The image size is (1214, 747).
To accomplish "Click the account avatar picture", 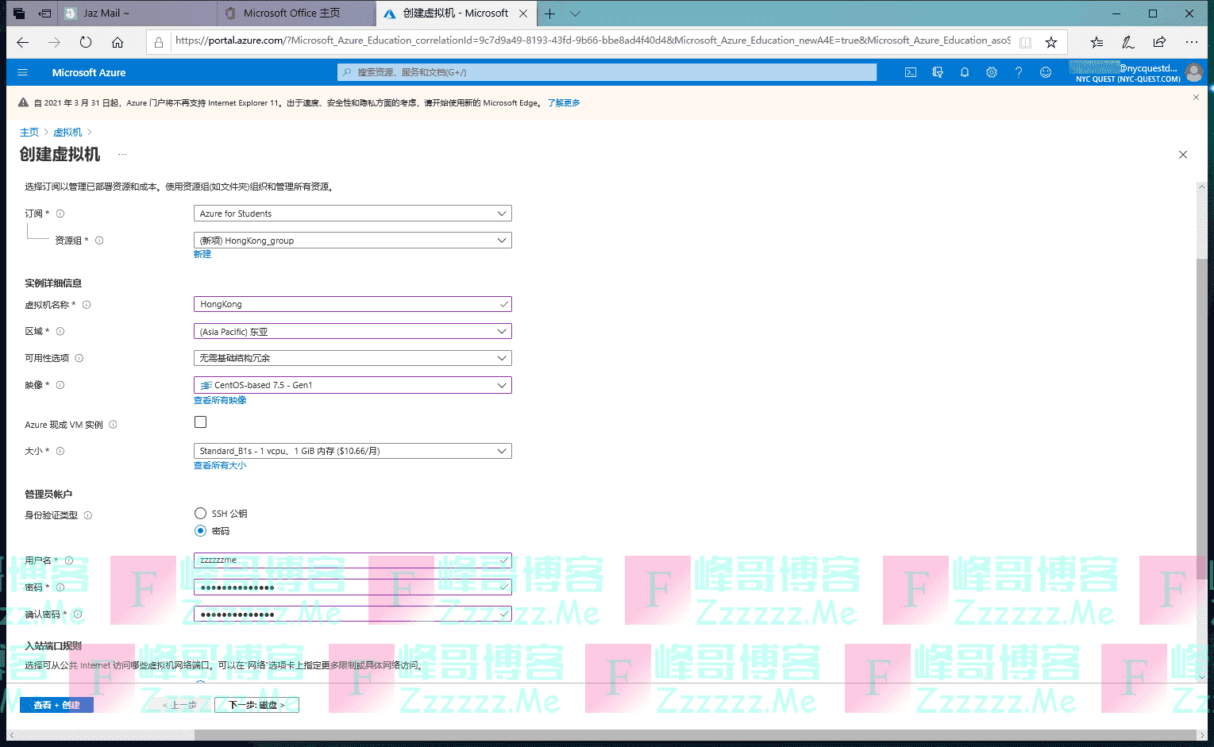I will 1193,73.
